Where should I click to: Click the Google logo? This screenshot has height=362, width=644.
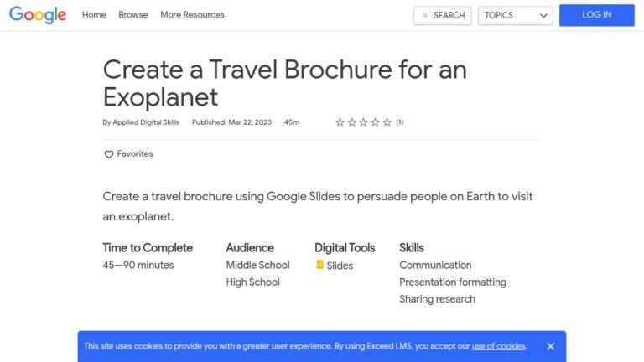[x=38, y=15]
